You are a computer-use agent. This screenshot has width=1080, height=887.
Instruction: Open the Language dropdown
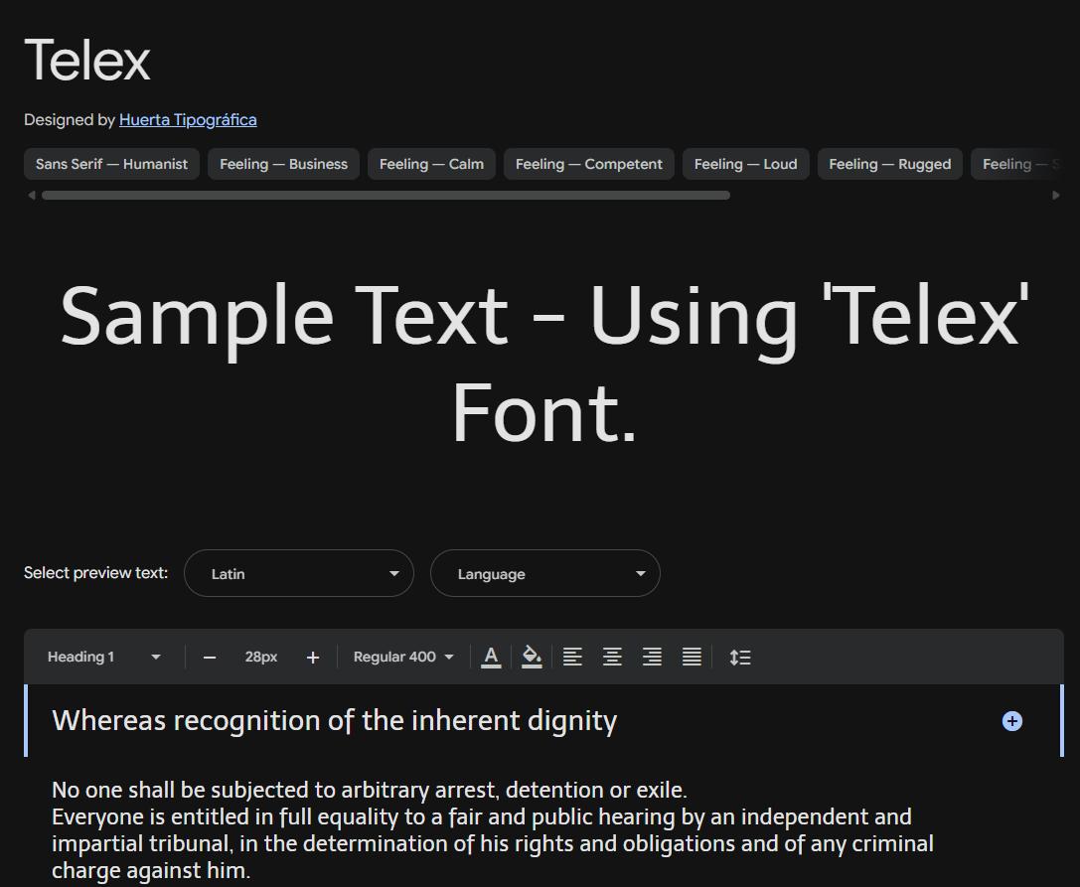pyautogui.click(x=545, y=574)
